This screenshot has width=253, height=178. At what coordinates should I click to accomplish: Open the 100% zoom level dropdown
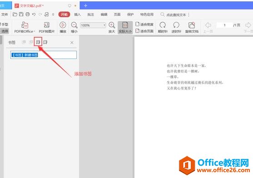point(104,25)
